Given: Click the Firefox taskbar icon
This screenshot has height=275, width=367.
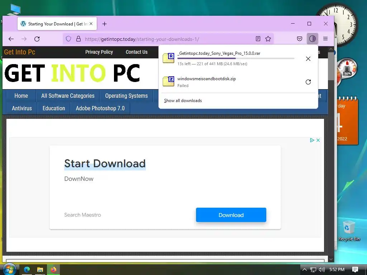Looking at the screenshot, I should pos(53,270).
